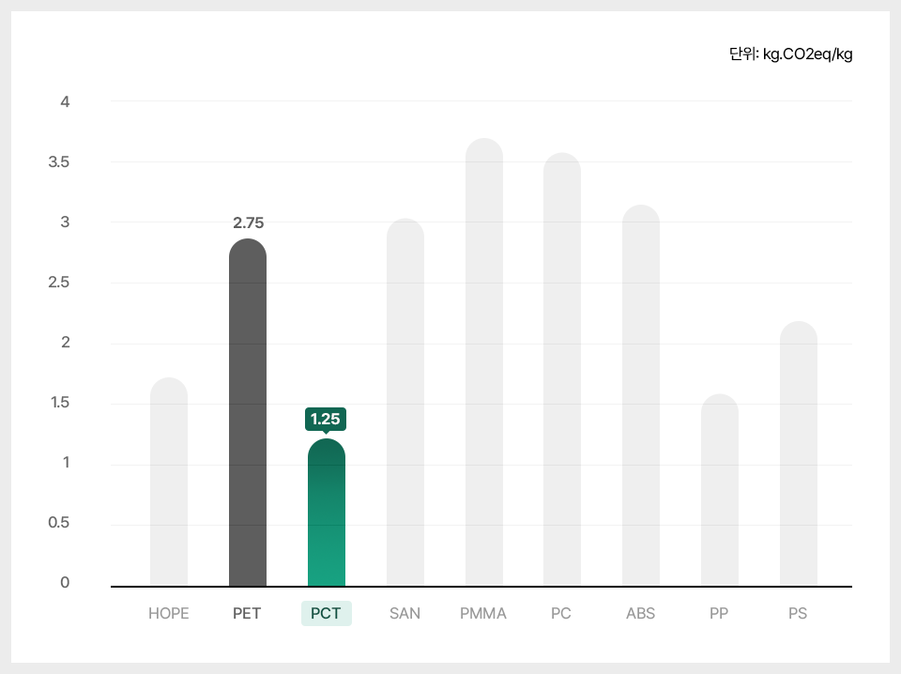Select the PET label on the axis
Screen dimensions: 901x674
point(247,614)
